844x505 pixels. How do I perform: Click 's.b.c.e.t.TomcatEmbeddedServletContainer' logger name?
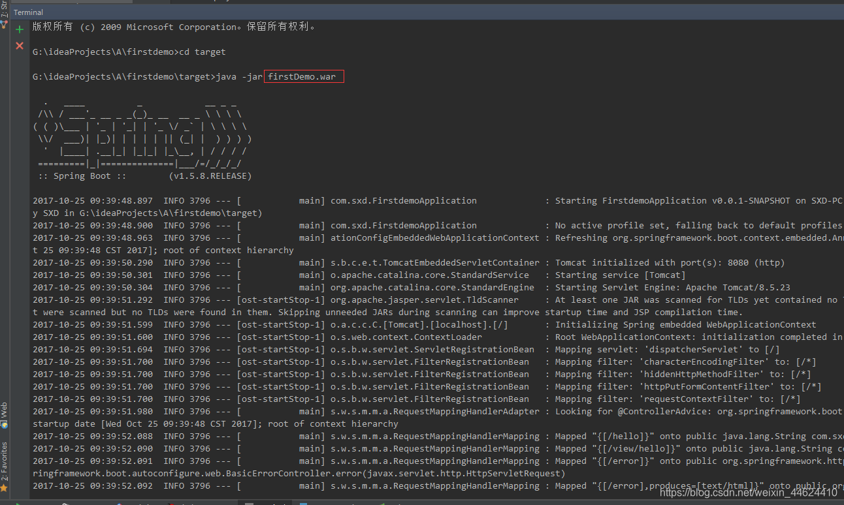[x=435, y=263]
